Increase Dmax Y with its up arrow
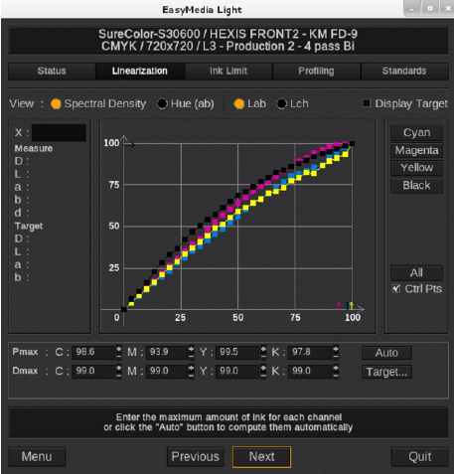The height and width of the screenshot is (474, 454). click(263, 368)
